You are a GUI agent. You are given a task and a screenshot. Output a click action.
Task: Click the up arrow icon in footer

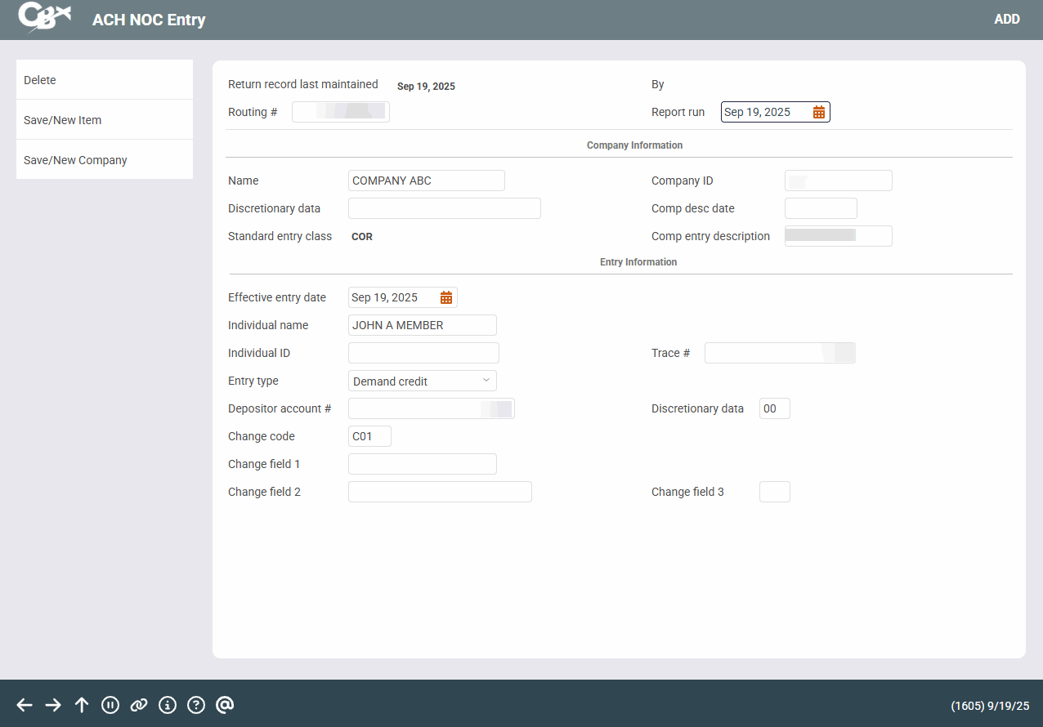[82, 705]
